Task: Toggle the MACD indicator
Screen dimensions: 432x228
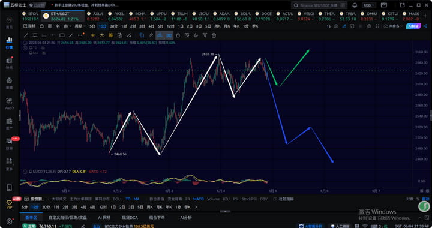Action: (199, 199)
